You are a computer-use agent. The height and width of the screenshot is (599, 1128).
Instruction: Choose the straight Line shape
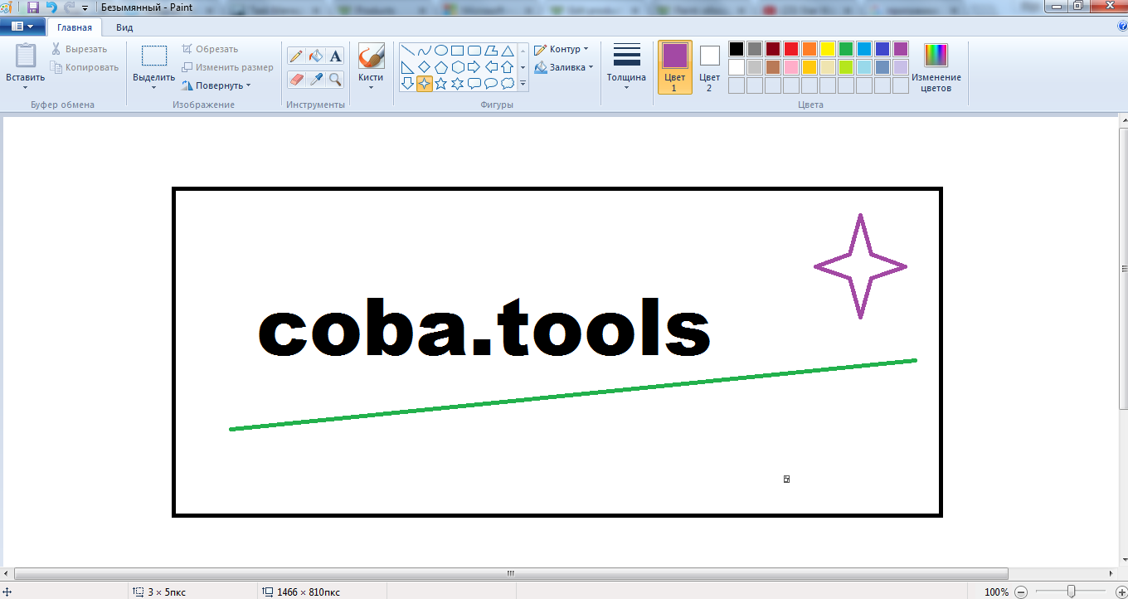[408, 51]
